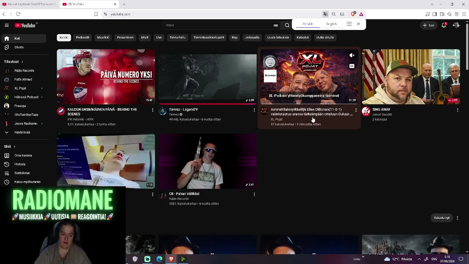Open Oma kanava in the sidebar
This screenshot has width=469, height=264.
23,155
